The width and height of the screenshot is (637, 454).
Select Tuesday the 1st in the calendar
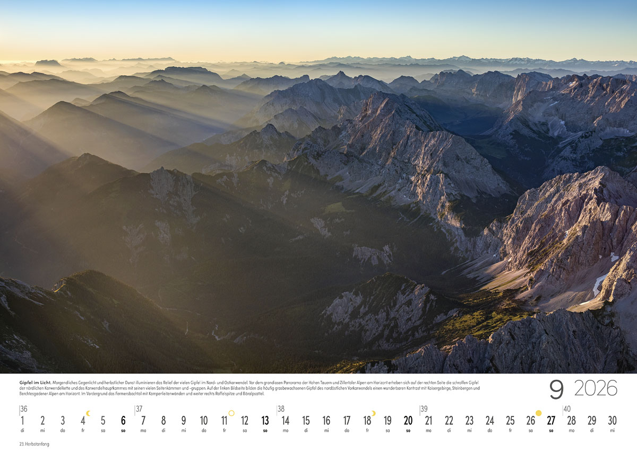tap(22, 421)
